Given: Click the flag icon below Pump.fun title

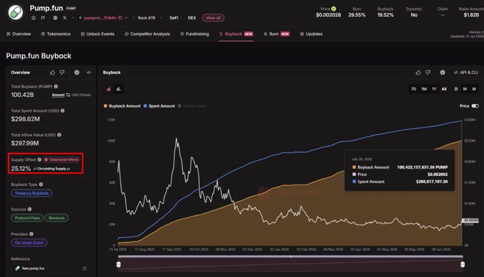Looking at the screenshot, I should pos(43,18).
